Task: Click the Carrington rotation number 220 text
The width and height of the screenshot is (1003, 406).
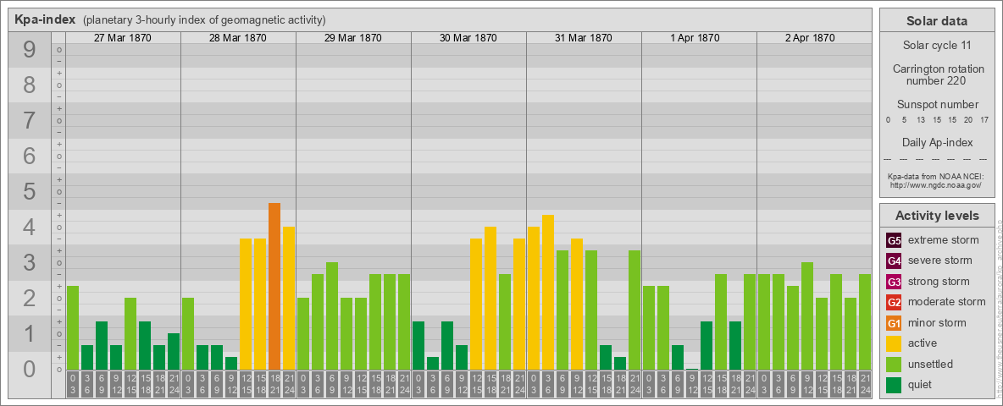Action: tap(937, 74)
